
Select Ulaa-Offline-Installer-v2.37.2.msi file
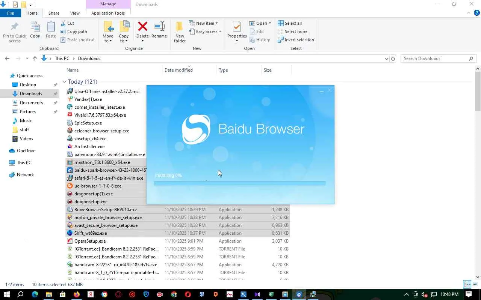pyautogui.click(x=107, y=91)
